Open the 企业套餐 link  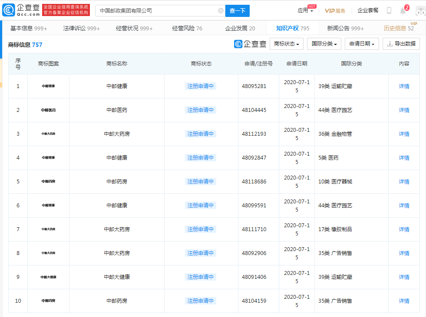(368, 10)
